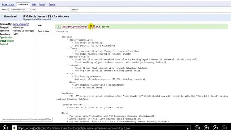The height and width of the screenshot is (130, 231).
Task: Click the OpSys-Windows label
Action: (7, 41)
